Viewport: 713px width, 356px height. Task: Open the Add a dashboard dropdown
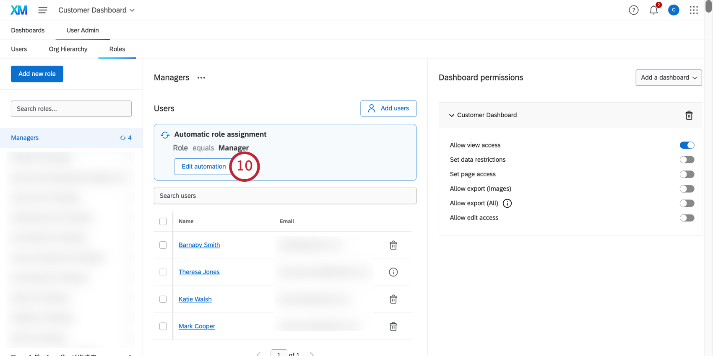(669, 77)
